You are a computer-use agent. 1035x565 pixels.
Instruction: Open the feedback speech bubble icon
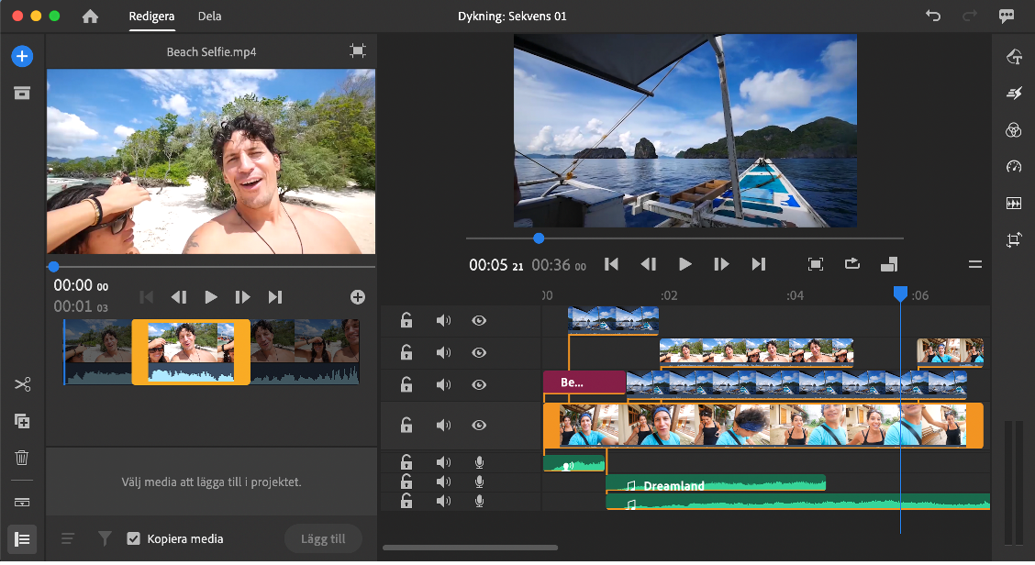click(x=1007, y=17)
